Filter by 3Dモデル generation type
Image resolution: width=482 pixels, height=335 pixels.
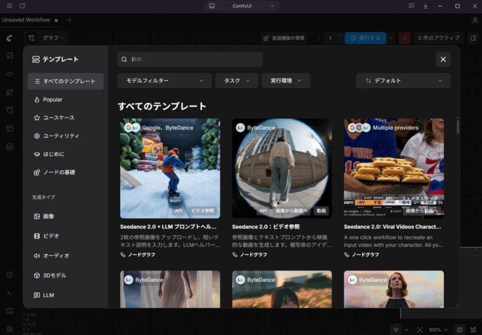point(65,275)
